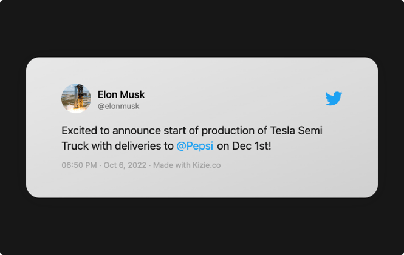Screen dimensions: 404x255
Task: Click the words Tesla Semi
Action: (x=296, y=130)
